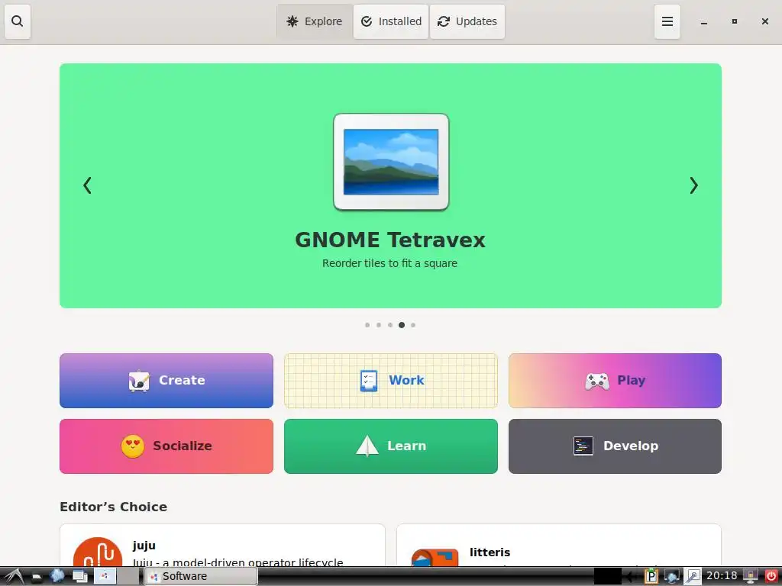
Task: Click the Learn paper plane icon
Action: 367,446
